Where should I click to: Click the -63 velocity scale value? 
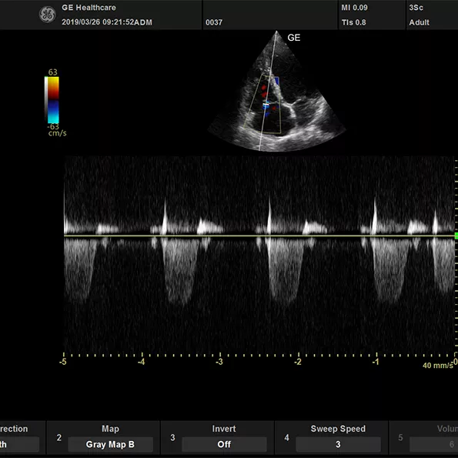53,126
